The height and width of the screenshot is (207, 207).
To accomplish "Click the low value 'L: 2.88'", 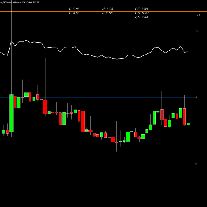I will point(107,13).
